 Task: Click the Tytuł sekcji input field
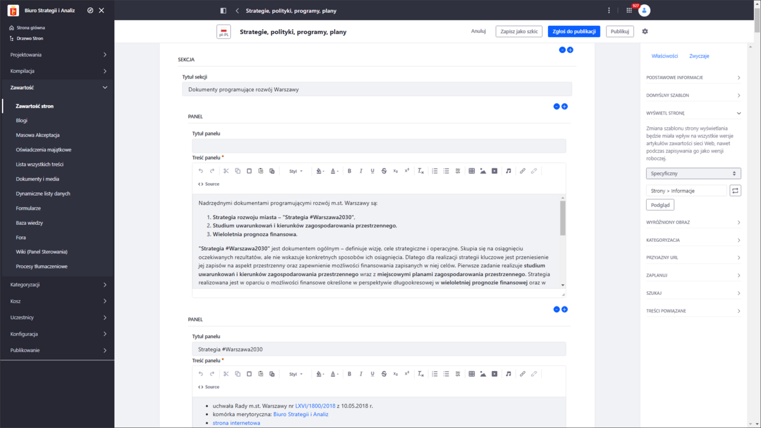point(377,89)
